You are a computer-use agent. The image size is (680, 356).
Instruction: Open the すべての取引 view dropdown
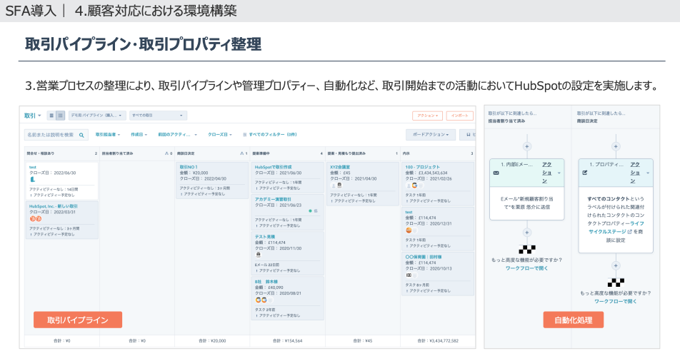tap(157, 116)
